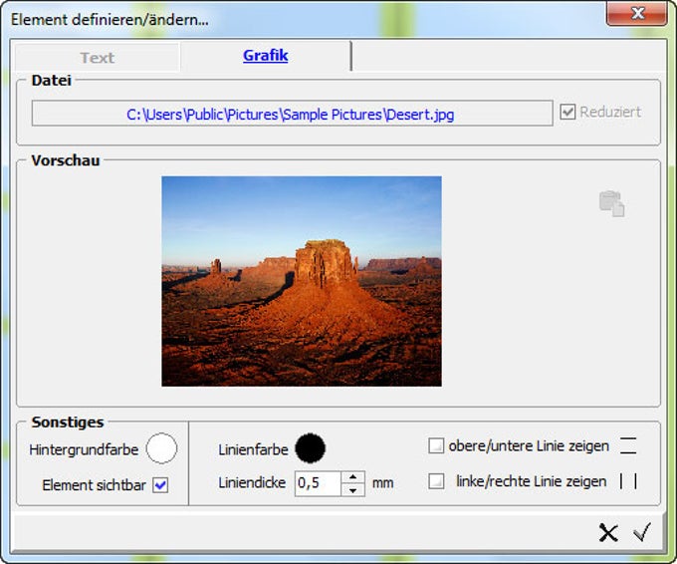Open the Hintergrundfarbe white color swatch
The width and height of the screenshot is (677, 564).
coord(161,448)
